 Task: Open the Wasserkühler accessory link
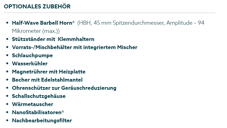point(30,63)
